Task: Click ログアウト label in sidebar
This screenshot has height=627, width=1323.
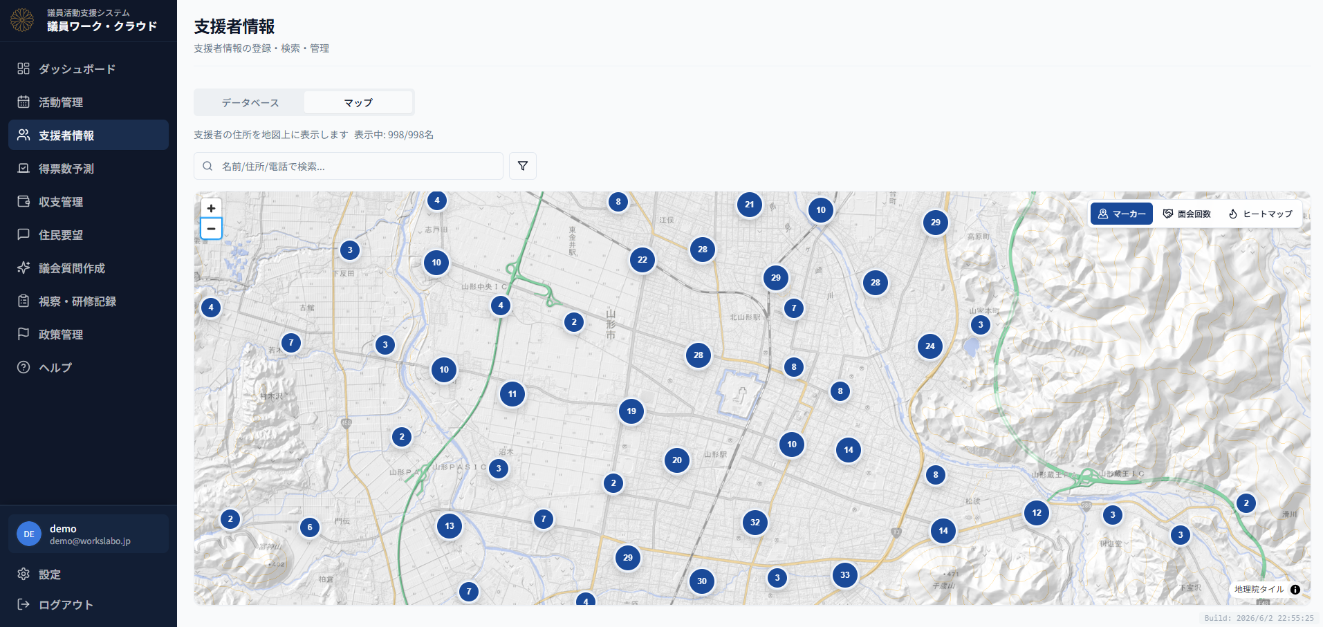Action: 66,605
